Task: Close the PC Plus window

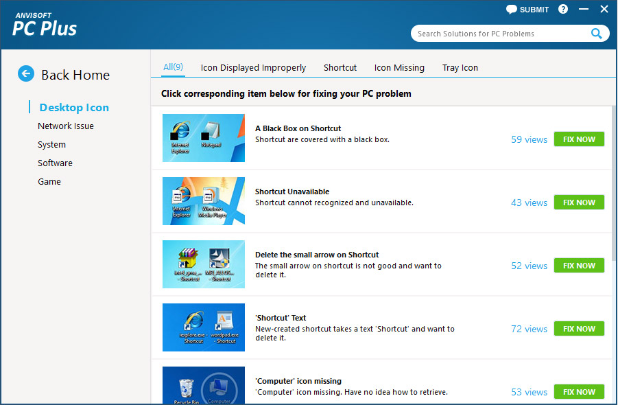Action: tap(604, 9)
